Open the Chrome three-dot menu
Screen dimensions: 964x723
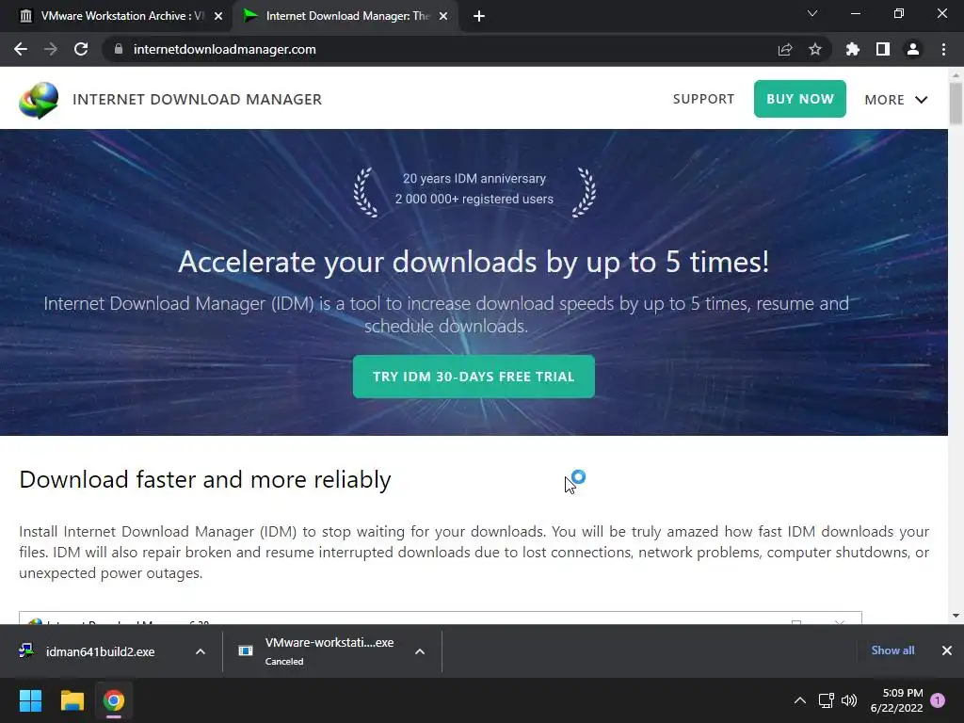[943, 49]
